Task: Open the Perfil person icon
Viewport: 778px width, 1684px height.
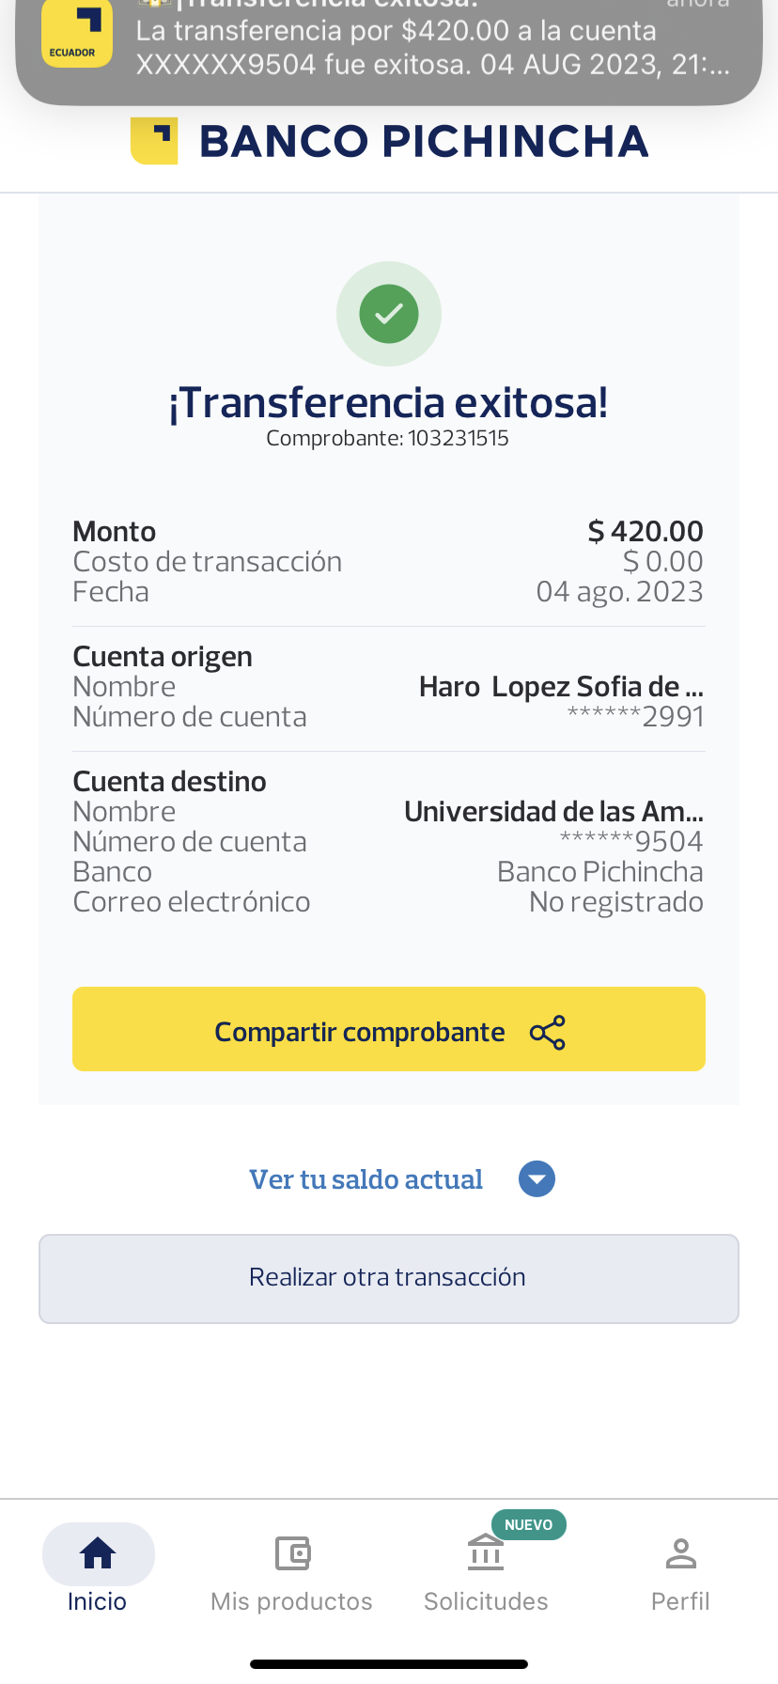Action: 680,1553
